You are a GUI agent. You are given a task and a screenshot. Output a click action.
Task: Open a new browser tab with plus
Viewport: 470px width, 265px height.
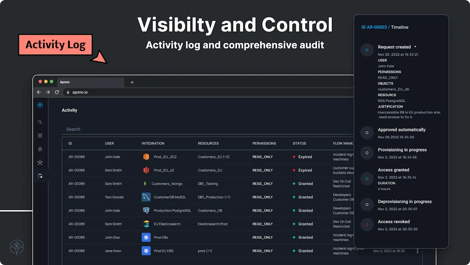(x=132, y=83)
